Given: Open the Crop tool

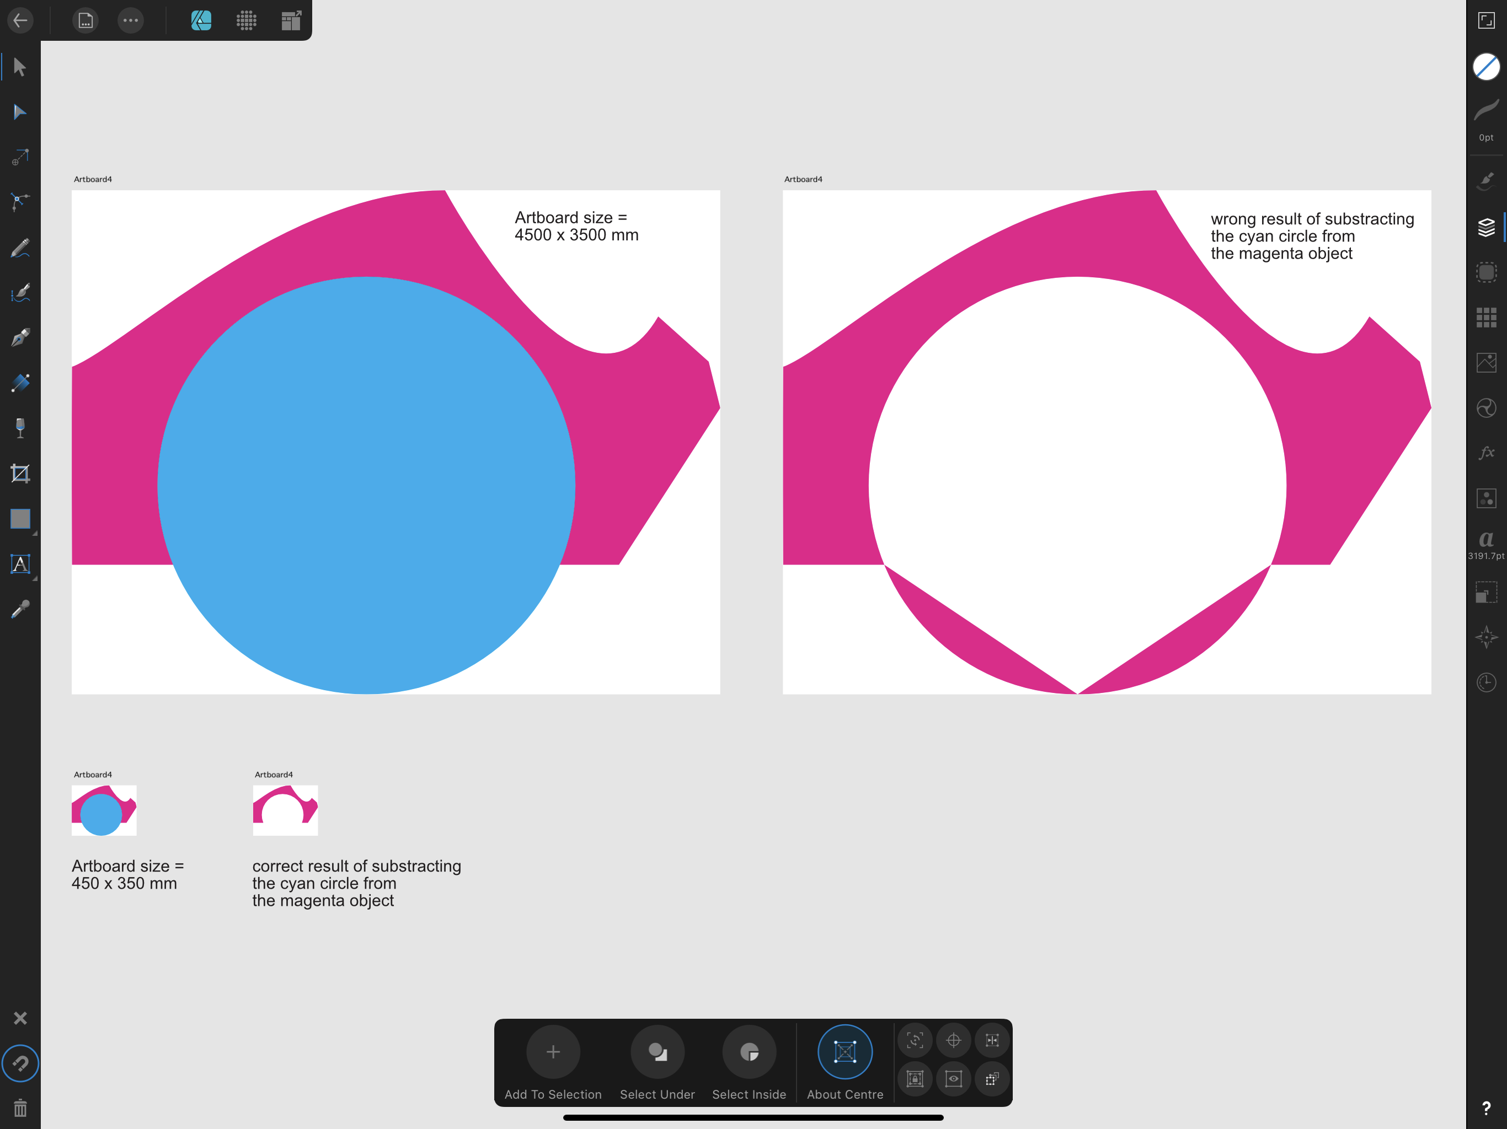Looking at the screenshot, I should pos(20,473).
